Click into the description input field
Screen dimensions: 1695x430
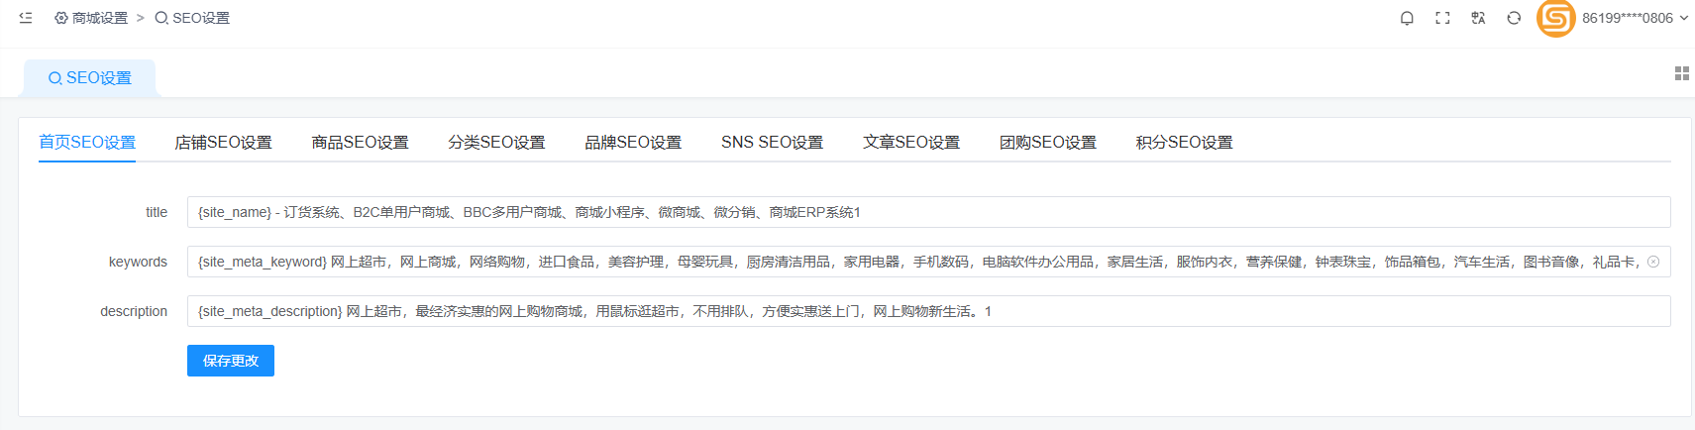[x=928, y=311]
